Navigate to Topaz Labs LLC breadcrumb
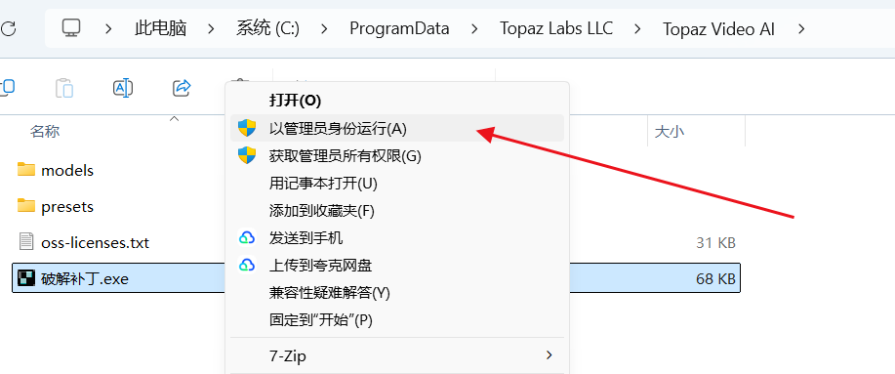Screen dimensions: 895x374 (556, 28)
